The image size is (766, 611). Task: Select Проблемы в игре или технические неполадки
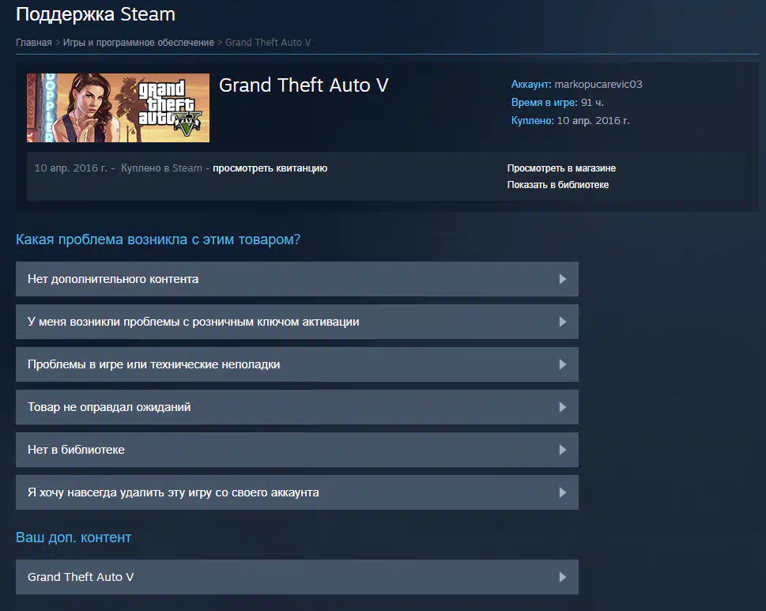click(297, 364)
